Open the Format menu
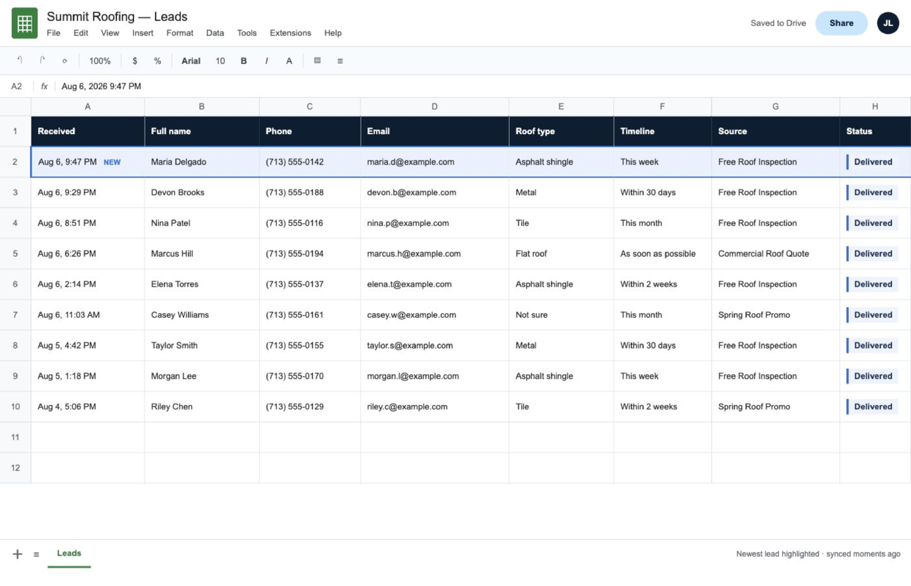This screenshot has width=911, height=586. [x=180, y=33]
